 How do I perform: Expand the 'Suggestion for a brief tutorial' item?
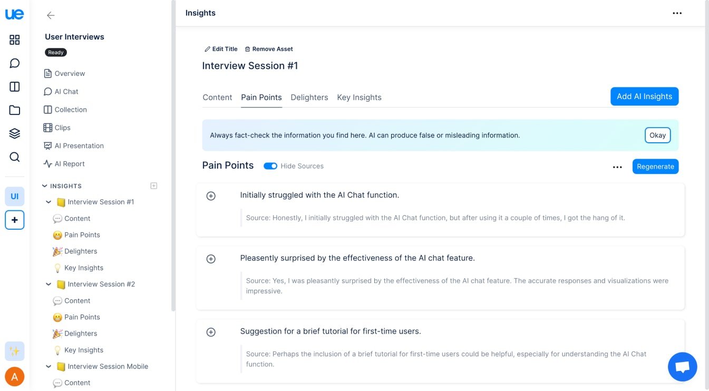(211, 332)
